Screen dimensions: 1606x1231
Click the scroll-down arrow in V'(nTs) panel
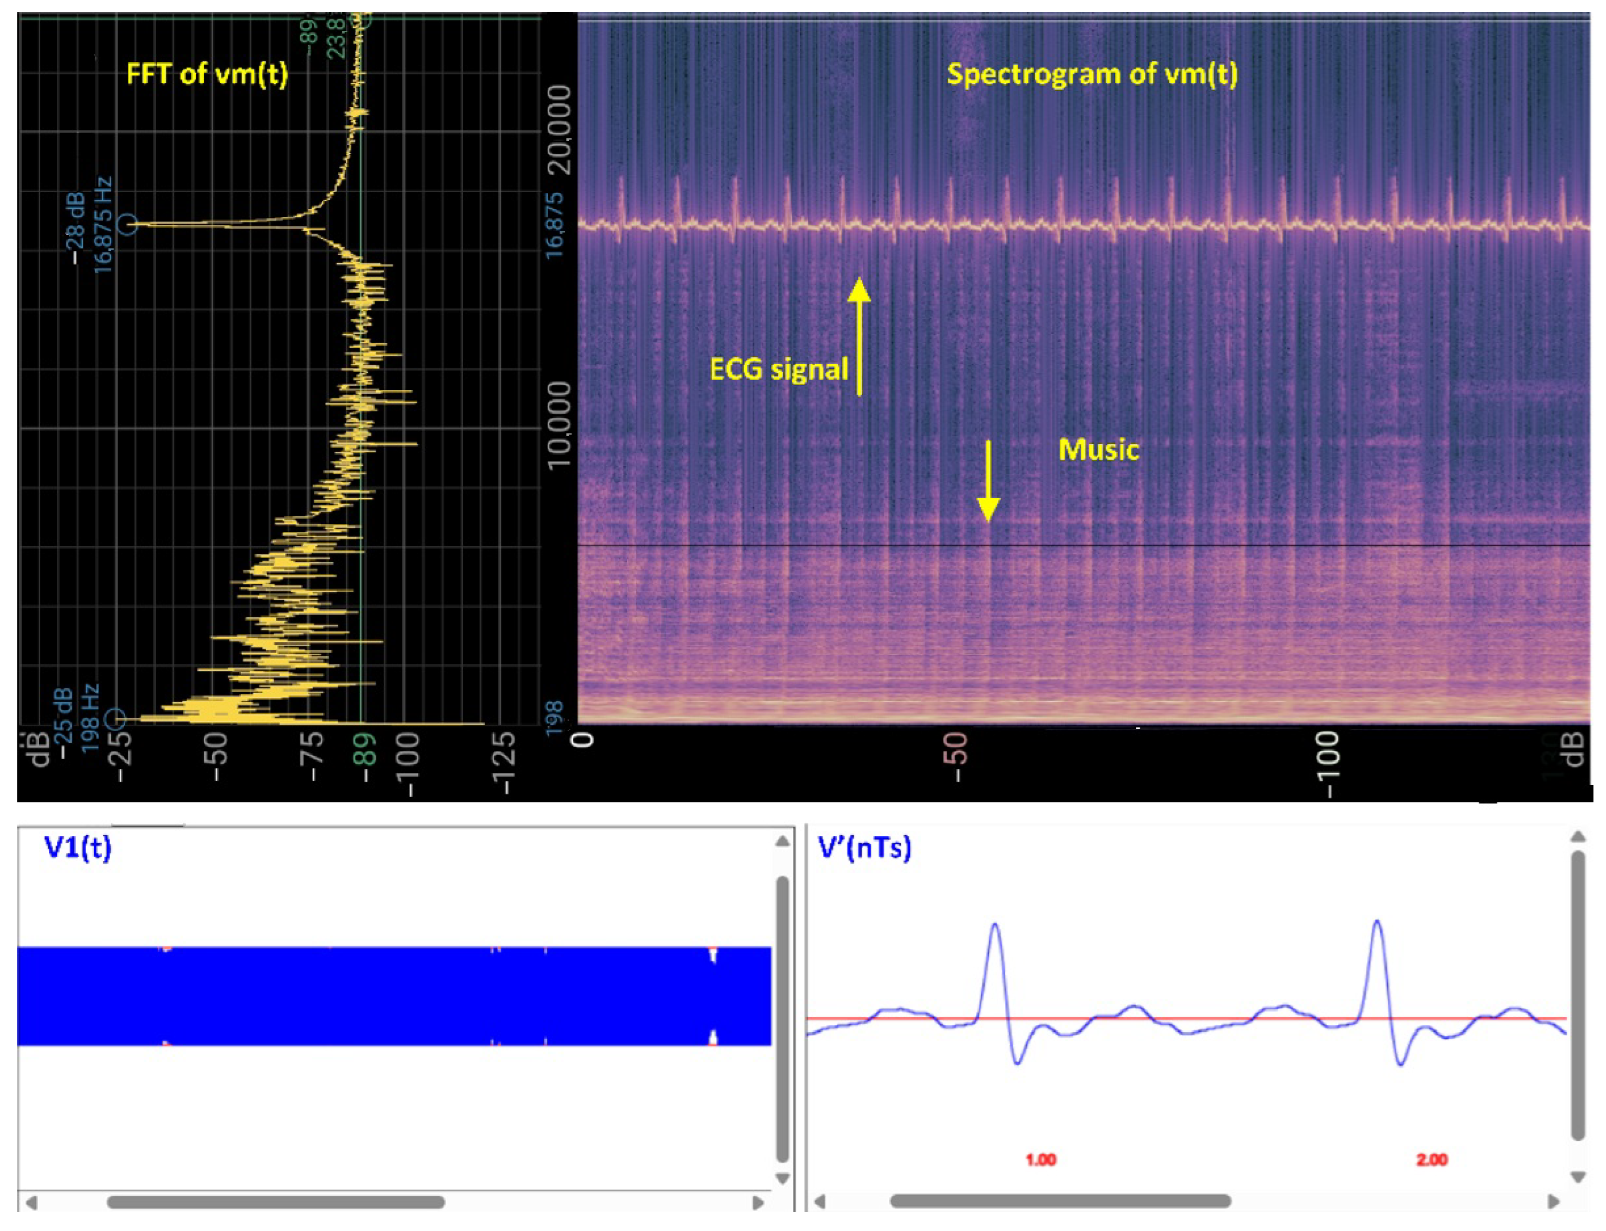click(1578, 1177)
